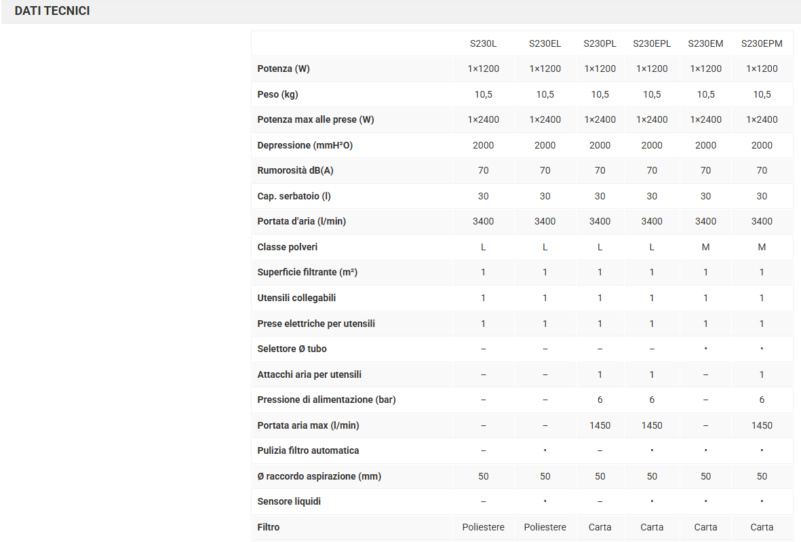Click the Sensore liquidi row label

tap(289, 501)
